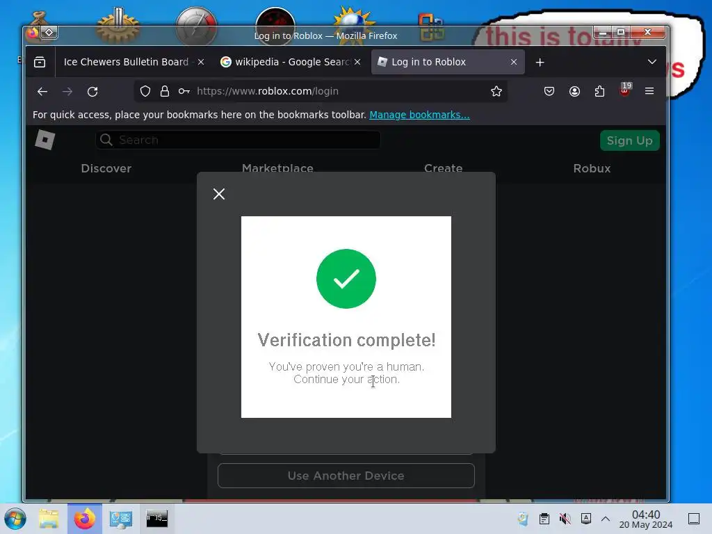Click the green verification checkmark circle

pos(346,279)
